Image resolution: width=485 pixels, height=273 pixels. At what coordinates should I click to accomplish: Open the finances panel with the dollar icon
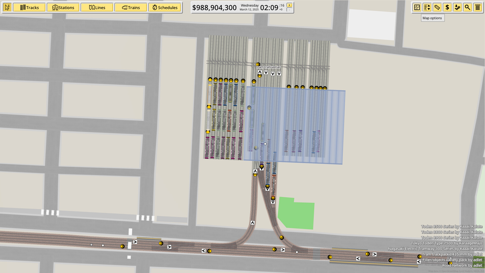coord(447,7)
